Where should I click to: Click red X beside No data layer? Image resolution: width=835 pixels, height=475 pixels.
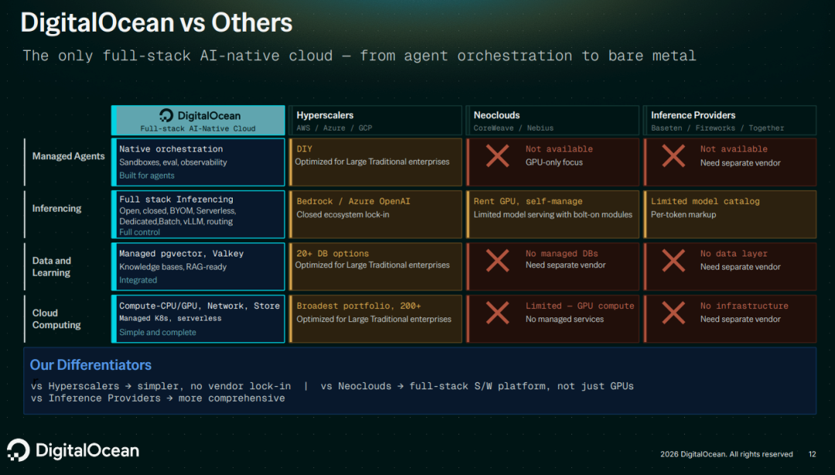tap(673, 260)
